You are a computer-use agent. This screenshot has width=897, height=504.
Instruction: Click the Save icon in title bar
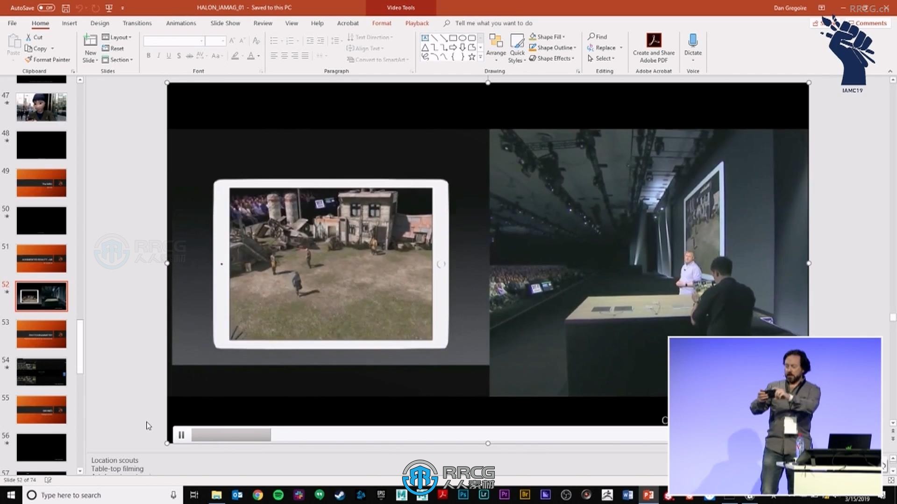pyautogui.click(x=66, y=8)
